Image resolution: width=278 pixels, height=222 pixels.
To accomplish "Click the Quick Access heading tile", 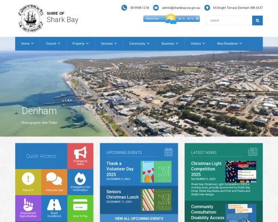I will pyautogui.click(x=41, y=156).
